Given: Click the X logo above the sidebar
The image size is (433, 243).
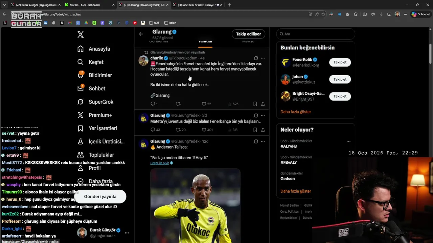Looking at the screenshot, I should pos(81,34).
